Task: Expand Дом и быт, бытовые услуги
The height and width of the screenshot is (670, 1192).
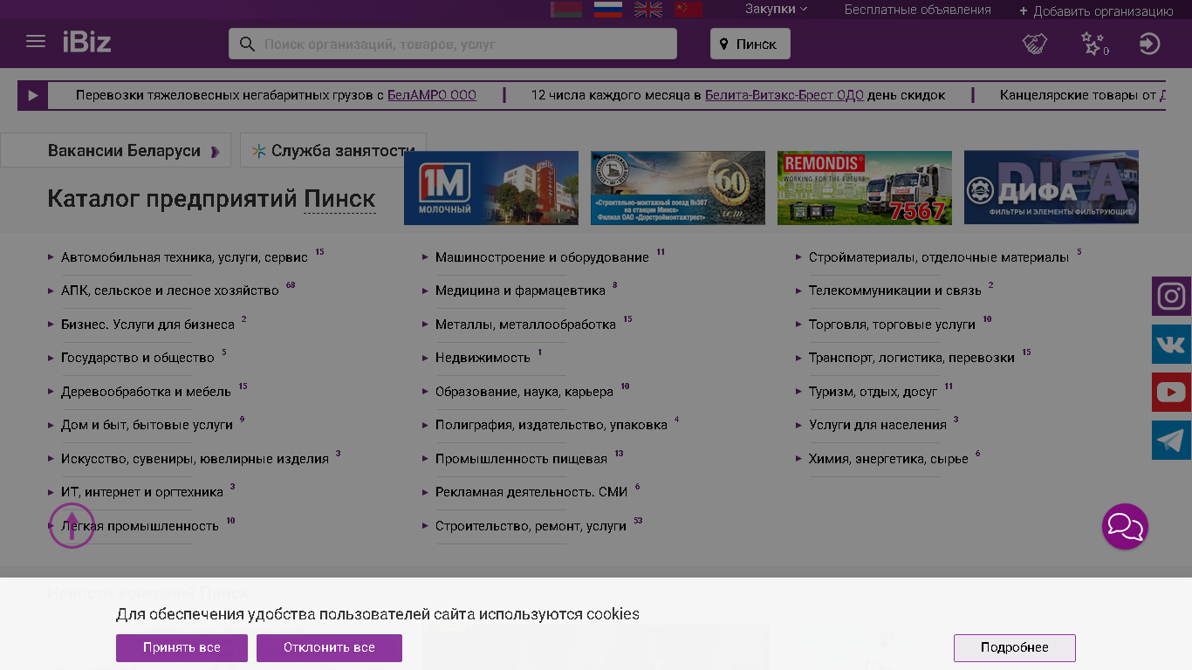Action: coord(147,425)
